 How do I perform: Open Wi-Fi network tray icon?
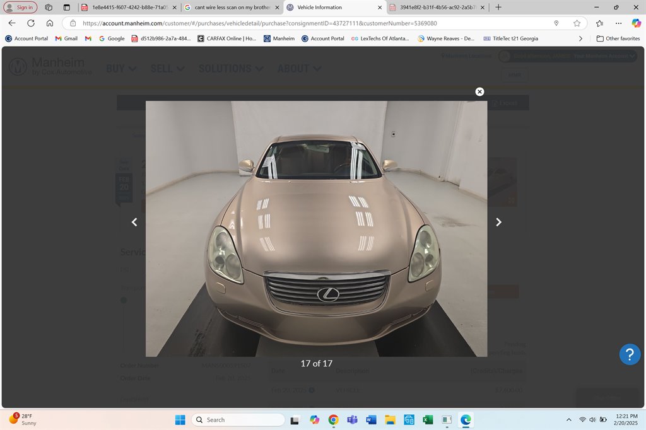pos(582,420)
